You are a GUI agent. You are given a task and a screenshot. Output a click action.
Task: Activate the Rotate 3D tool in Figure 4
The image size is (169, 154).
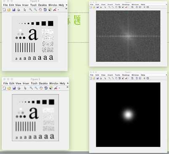click(x=45, y=10)
